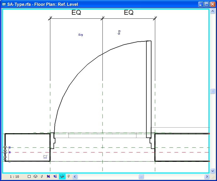Click the right EQ dimension label

click(x=129, y=13)
